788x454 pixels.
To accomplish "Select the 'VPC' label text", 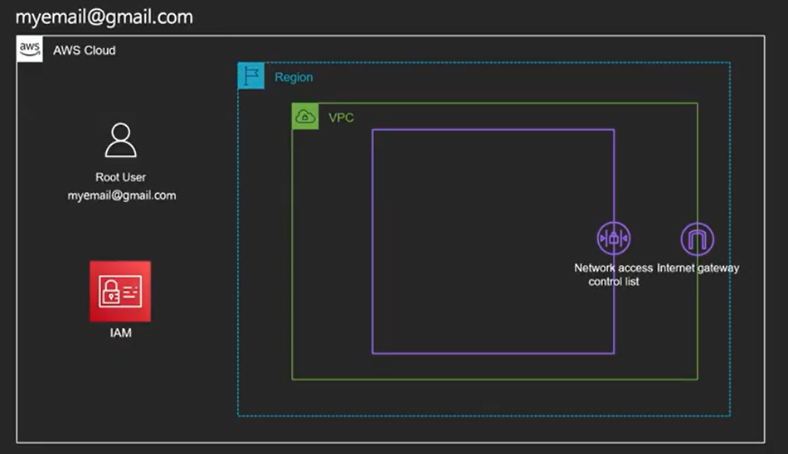I will [x=341, y=118].
